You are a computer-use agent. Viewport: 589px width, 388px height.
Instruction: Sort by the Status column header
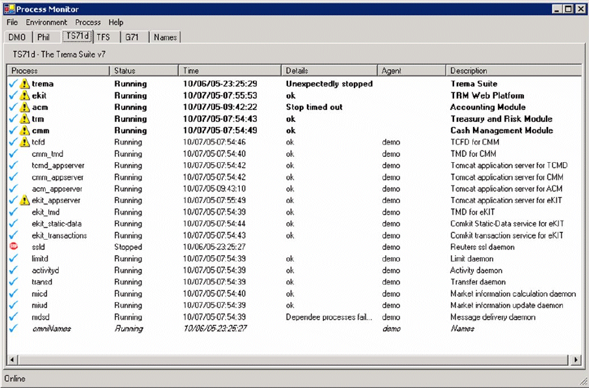[144, 70]
